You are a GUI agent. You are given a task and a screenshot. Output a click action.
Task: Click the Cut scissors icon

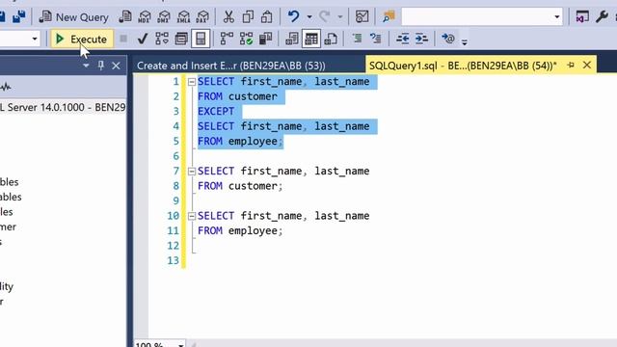pos(228,16)
